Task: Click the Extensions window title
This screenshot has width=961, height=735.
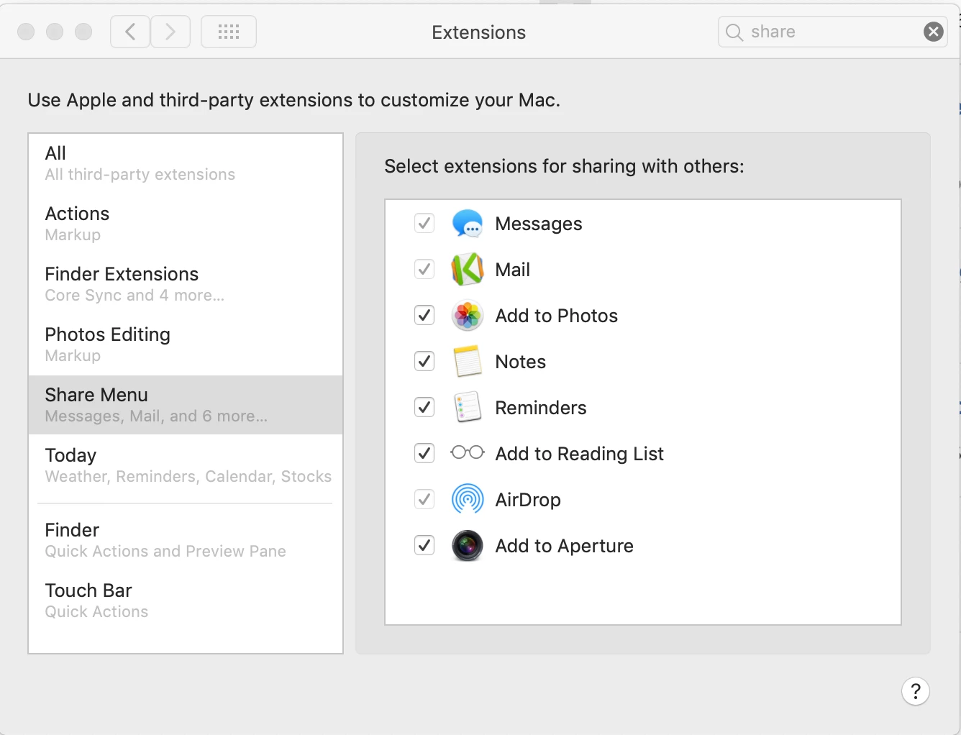Action: [479, 32]
